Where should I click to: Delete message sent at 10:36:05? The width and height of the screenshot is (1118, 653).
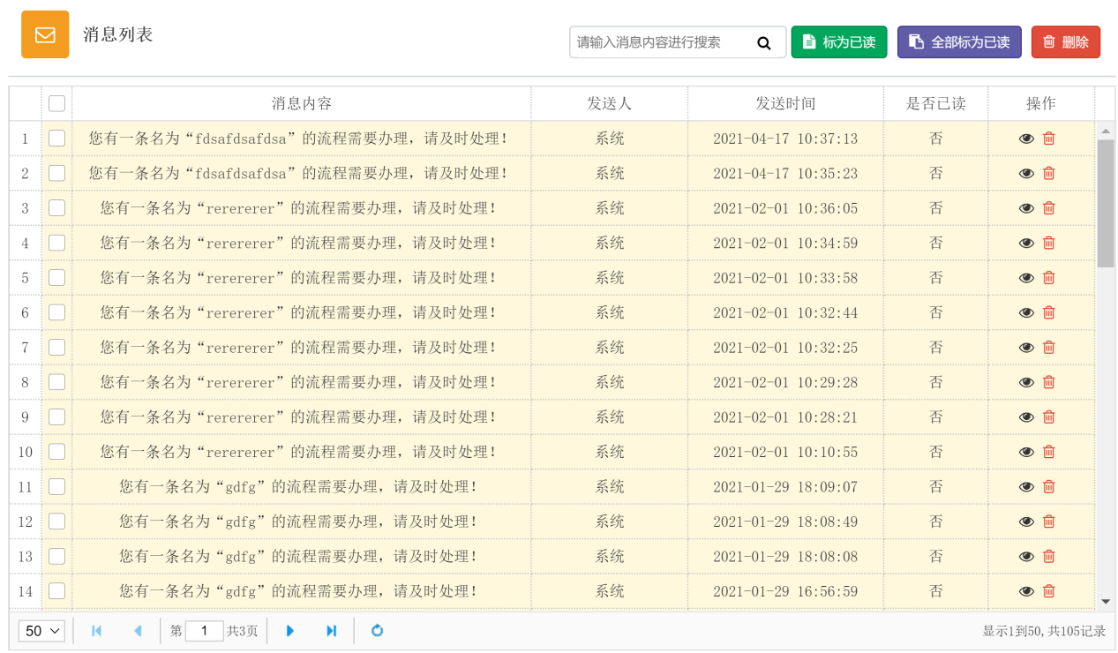coord(1049,208)
